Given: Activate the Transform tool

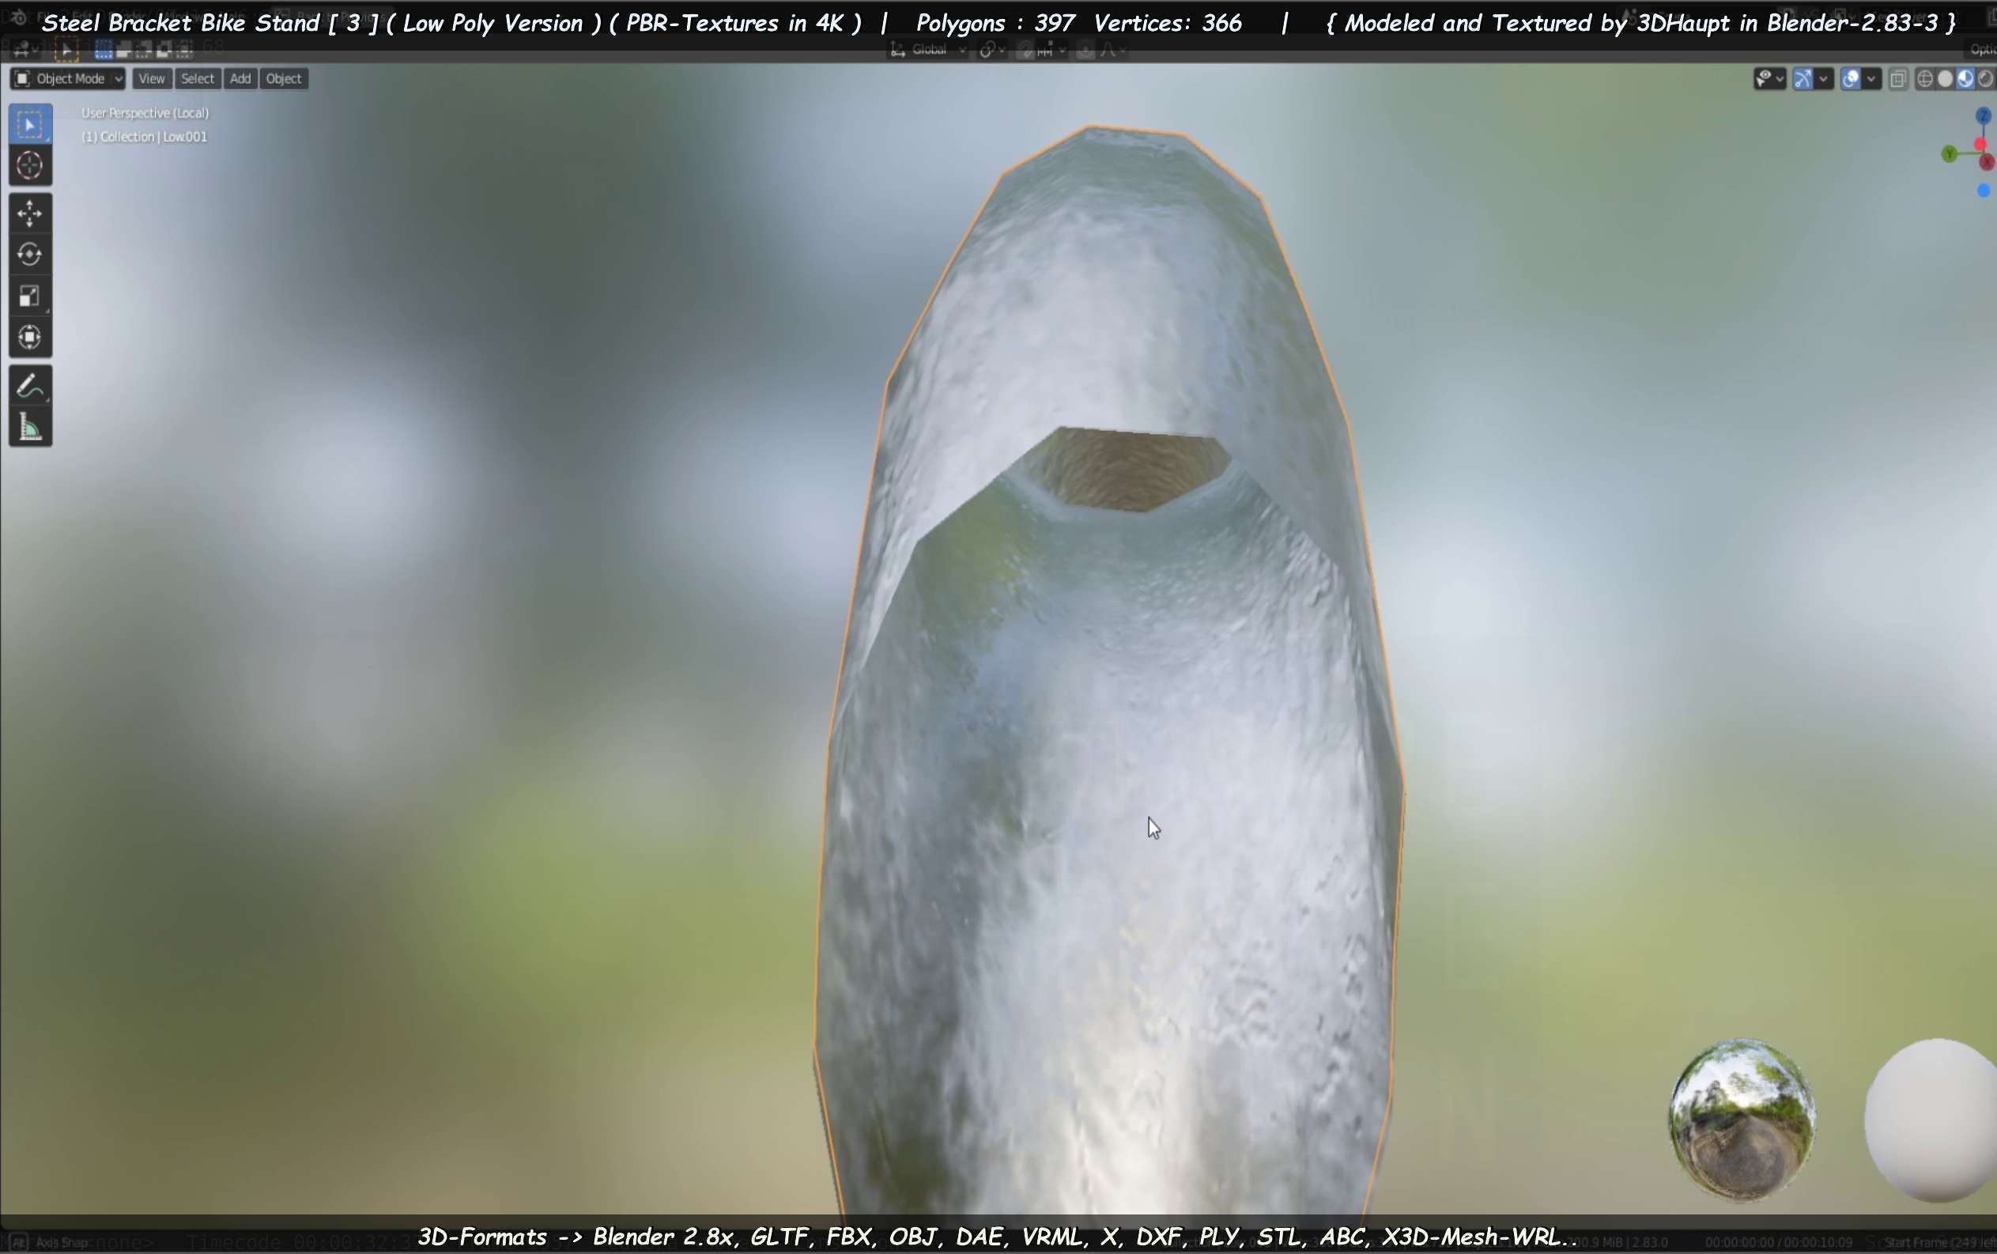Looking at the screenshot, I should point(30,338).
